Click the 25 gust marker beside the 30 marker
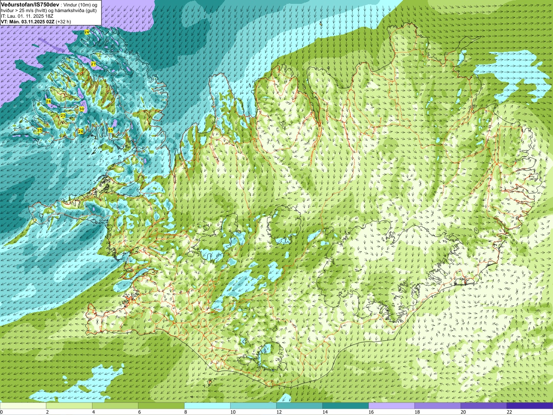The width and height of the screenshot is (553, 415). [x=63, y=115]
